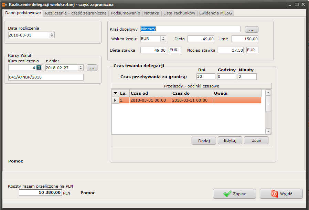Open Rozliczenie - część zagraniczna tab

(x=76, y=13)
